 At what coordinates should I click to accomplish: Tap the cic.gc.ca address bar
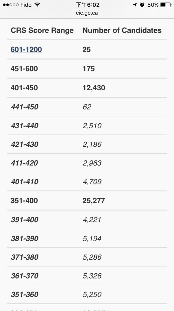[x=87, y=13]
